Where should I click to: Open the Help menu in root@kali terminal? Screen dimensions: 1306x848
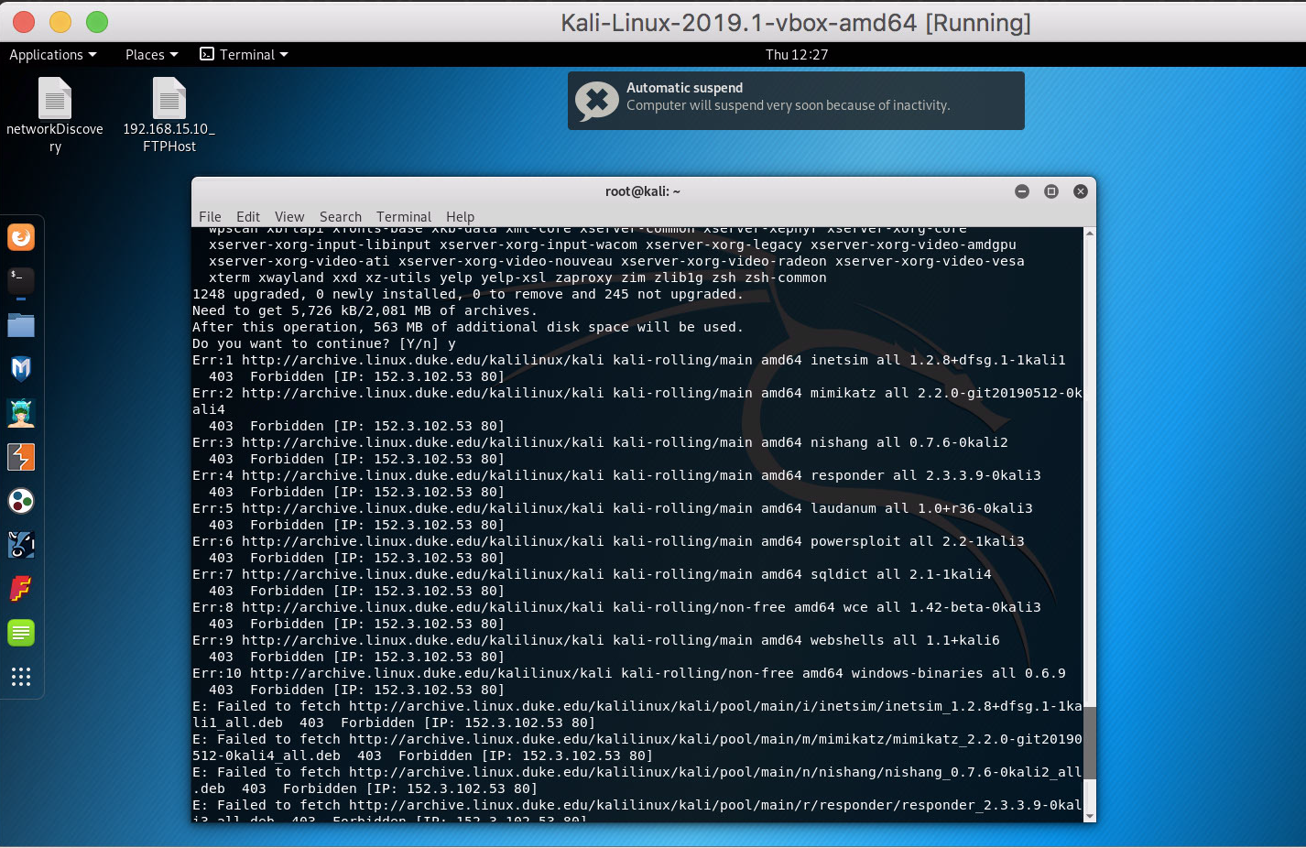(460, 216)
